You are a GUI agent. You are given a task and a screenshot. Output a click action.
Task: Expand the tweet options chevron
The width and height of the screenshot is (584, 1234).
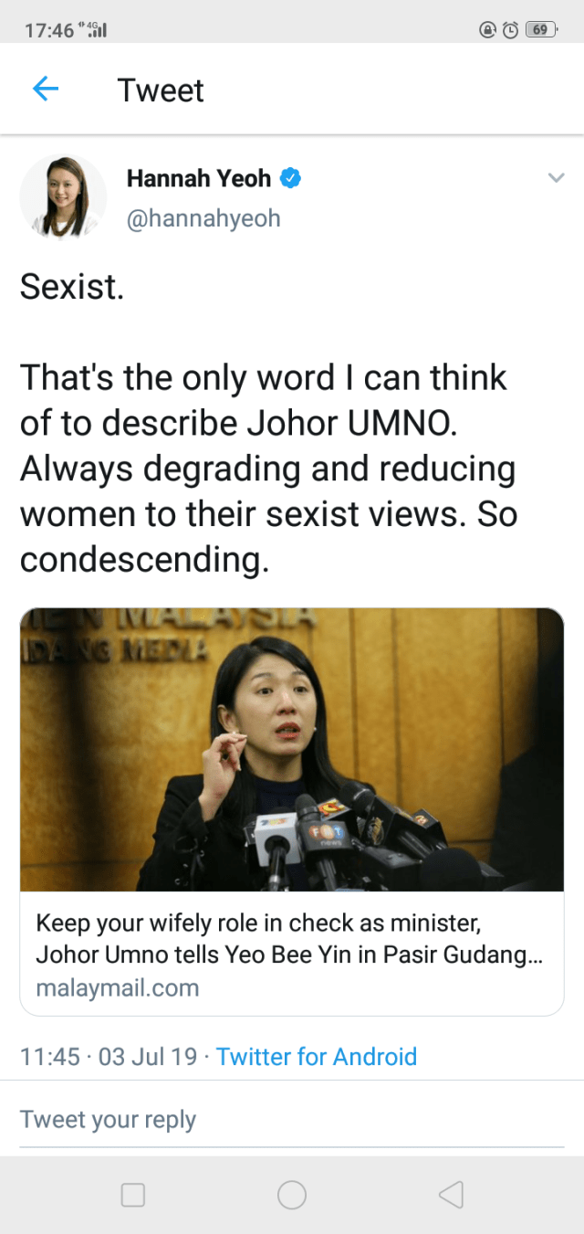click(556, 178)
